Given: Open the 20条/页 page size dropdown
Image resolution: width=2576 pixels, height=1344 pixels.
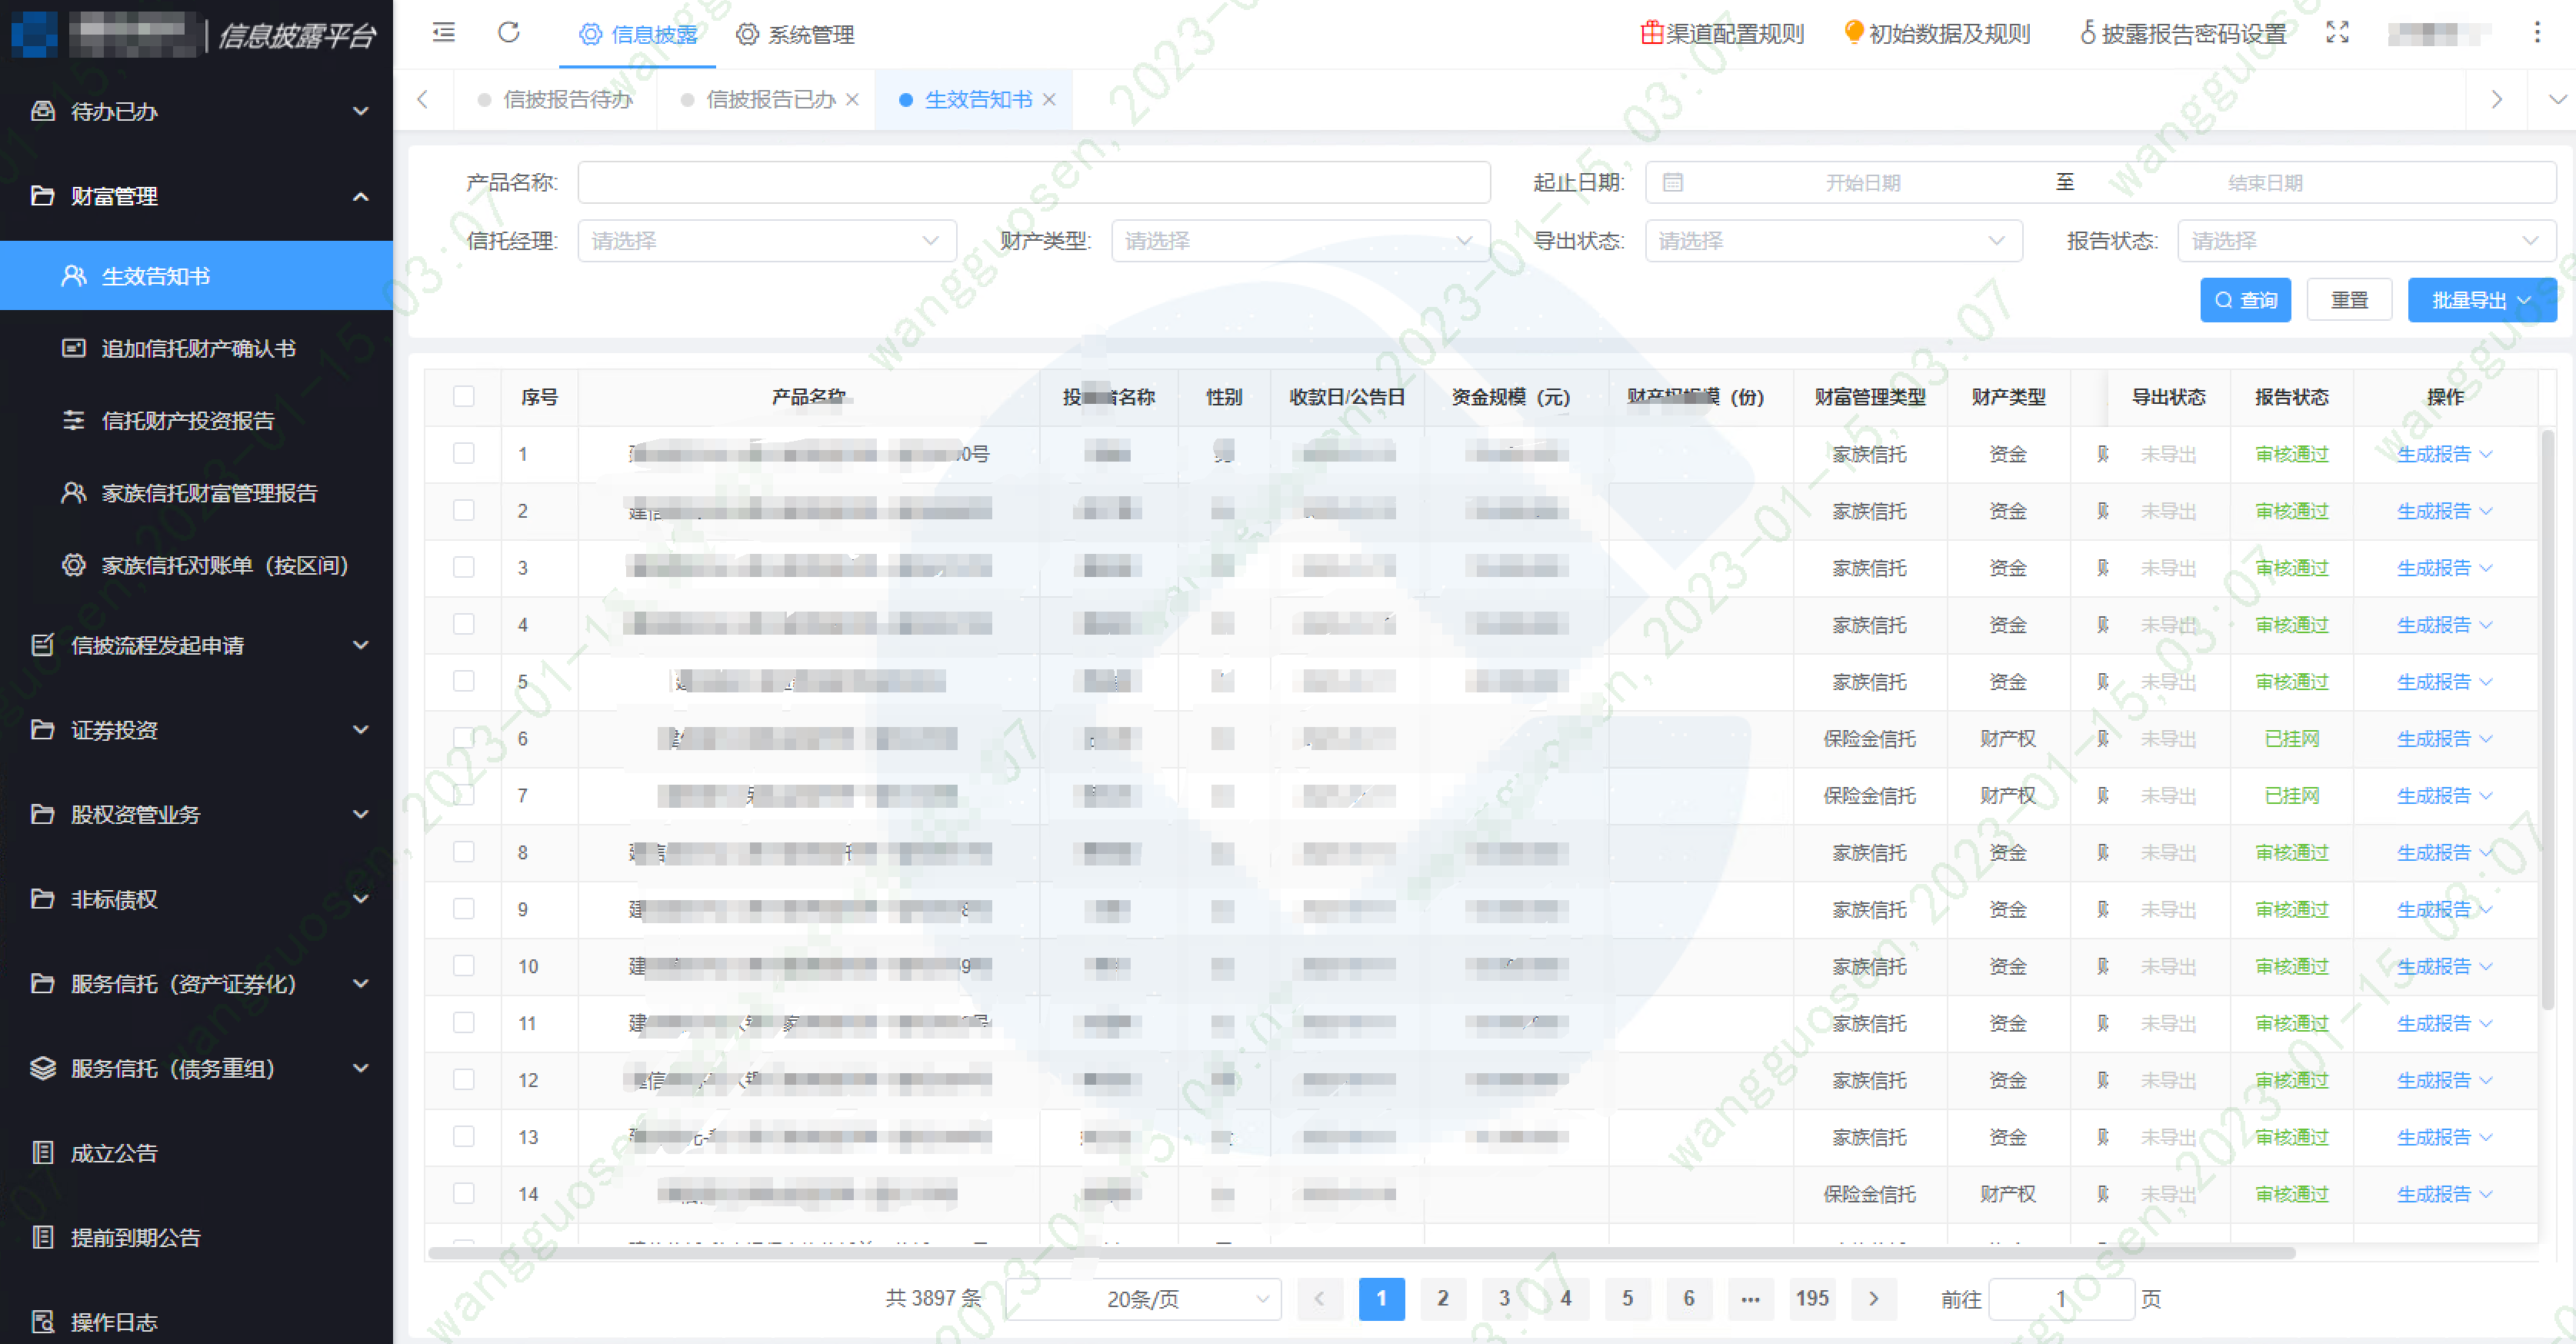Looking at the screenshot, I should point(1143,1299).
